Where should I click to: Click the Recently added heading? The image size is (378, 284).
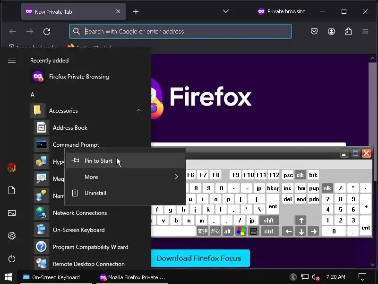tap(49, 61)
